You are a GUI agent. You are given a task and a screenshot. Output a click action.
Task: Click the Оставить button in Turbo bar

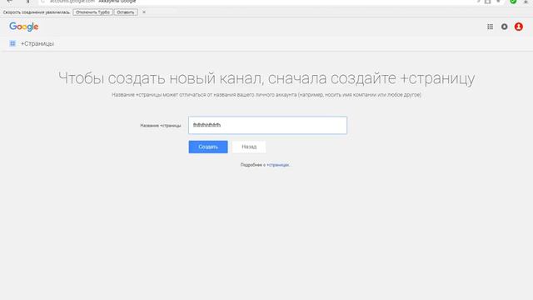[x=126, y=12]
